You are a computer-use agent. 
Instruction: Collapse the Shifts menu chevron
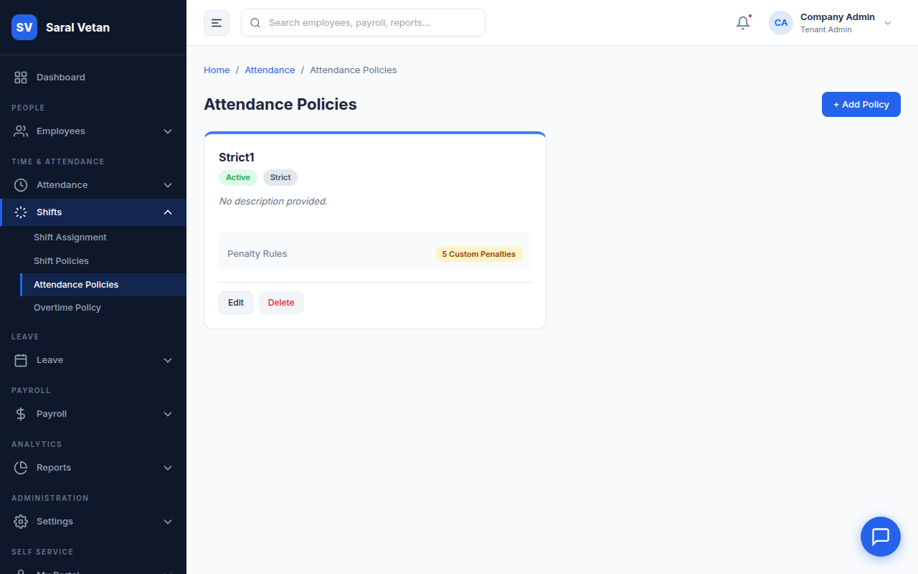168,212
